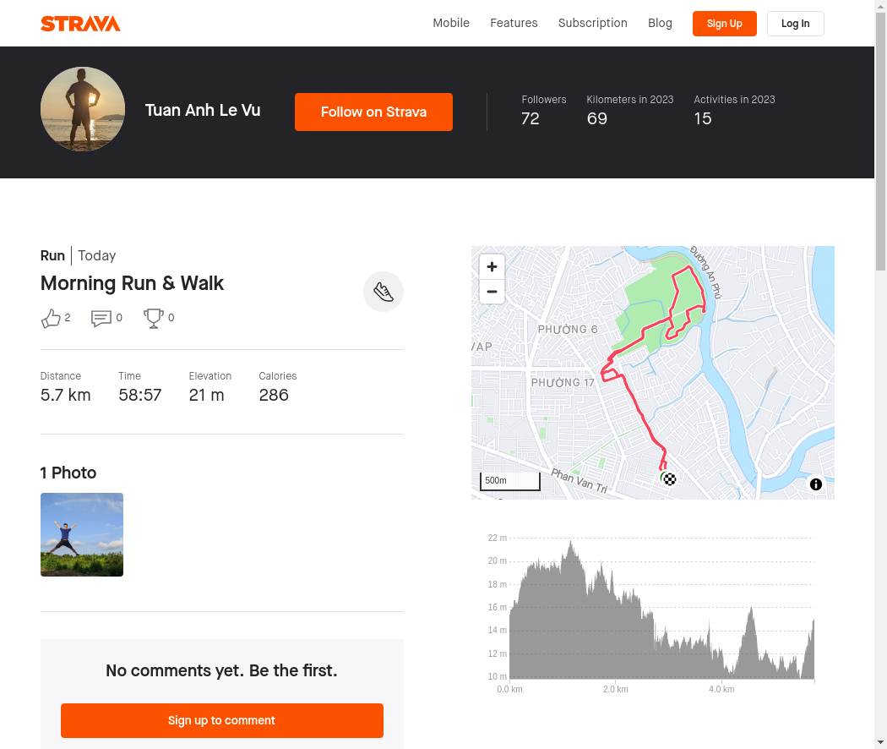The height and width of the screenshot is (749, 887).
Task: Open the Mobile menu item
Action: tap(451, 23)
